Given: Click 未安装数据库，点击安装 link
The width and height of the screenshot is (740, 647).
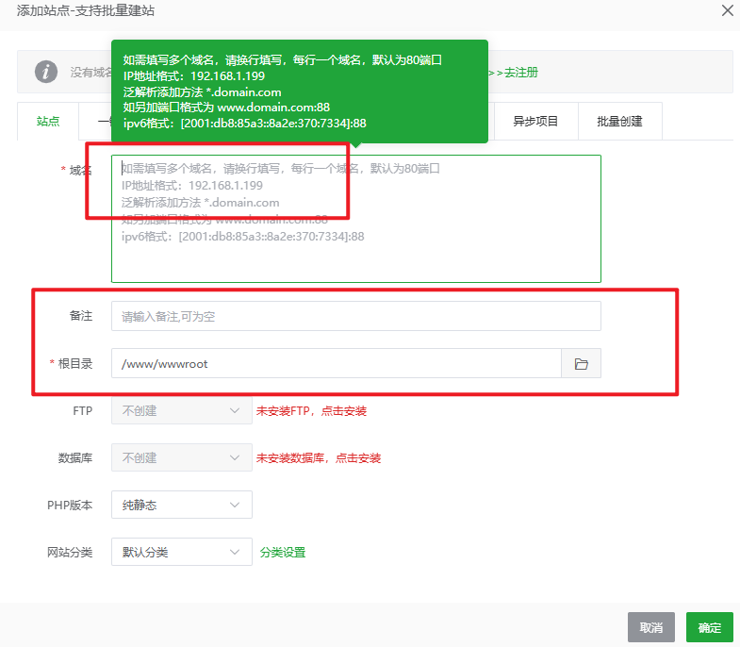Looking at the screenshot, I should click(x=319, y=458).
